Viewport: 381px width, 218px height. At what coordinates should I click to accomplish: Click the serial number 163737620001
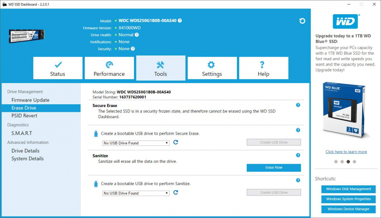133,97
